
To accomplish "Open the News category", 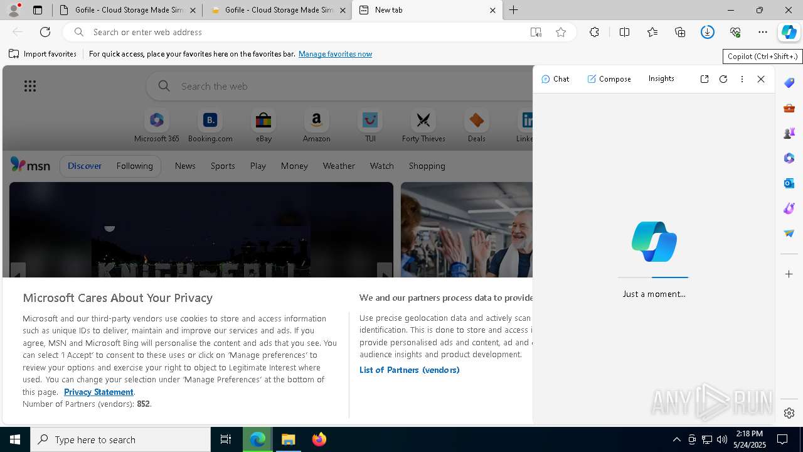I will point(185,166).
